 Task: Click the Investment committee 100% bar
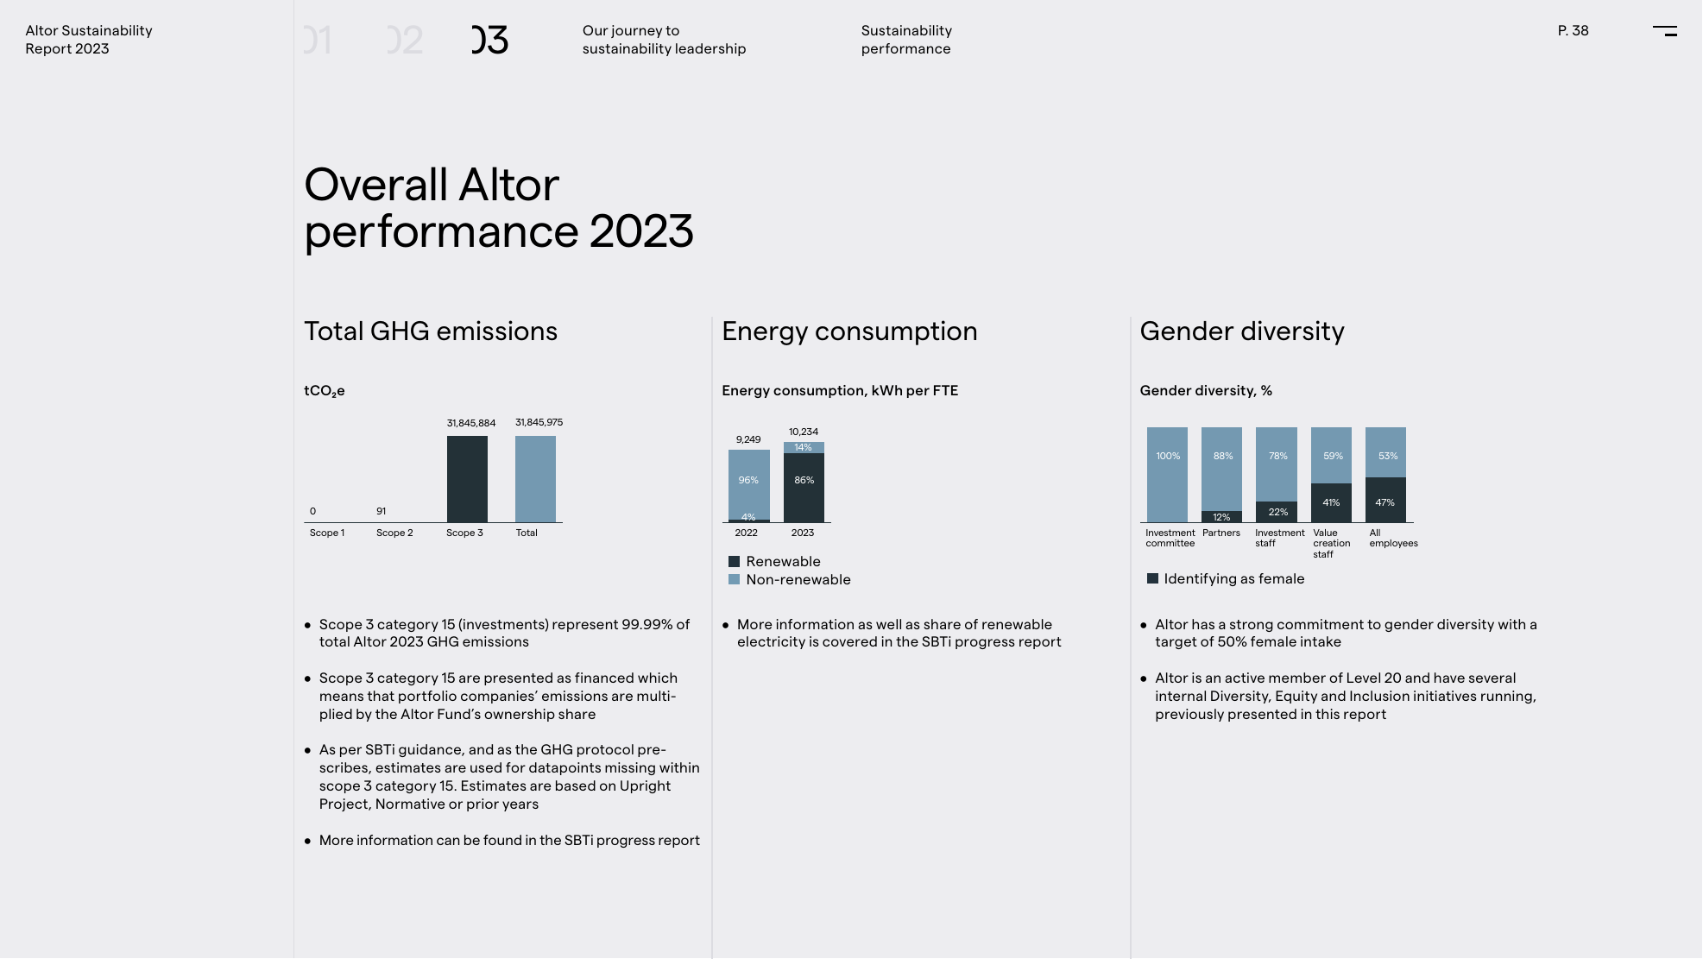[1167, 475]
